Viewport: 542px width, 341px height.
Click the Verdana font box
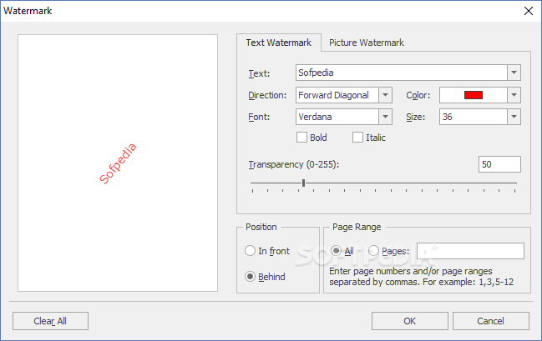click(337, 117)
